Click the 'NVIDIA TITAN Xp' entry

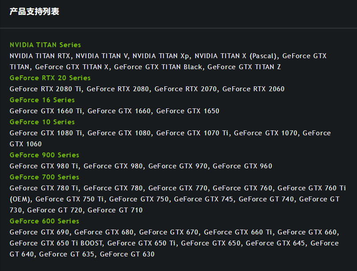[x=161, y=56]
